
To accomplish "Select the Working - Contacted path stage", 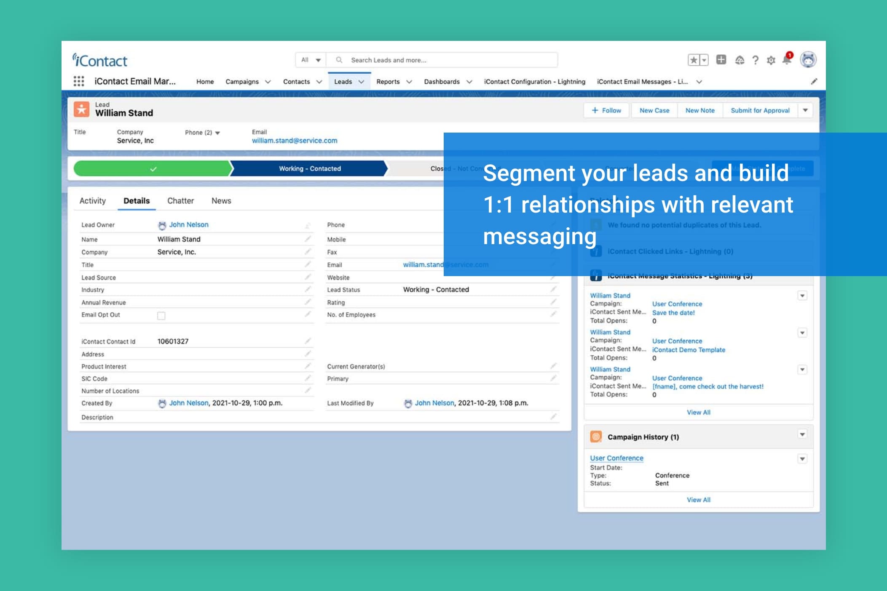I will (310, 168).
